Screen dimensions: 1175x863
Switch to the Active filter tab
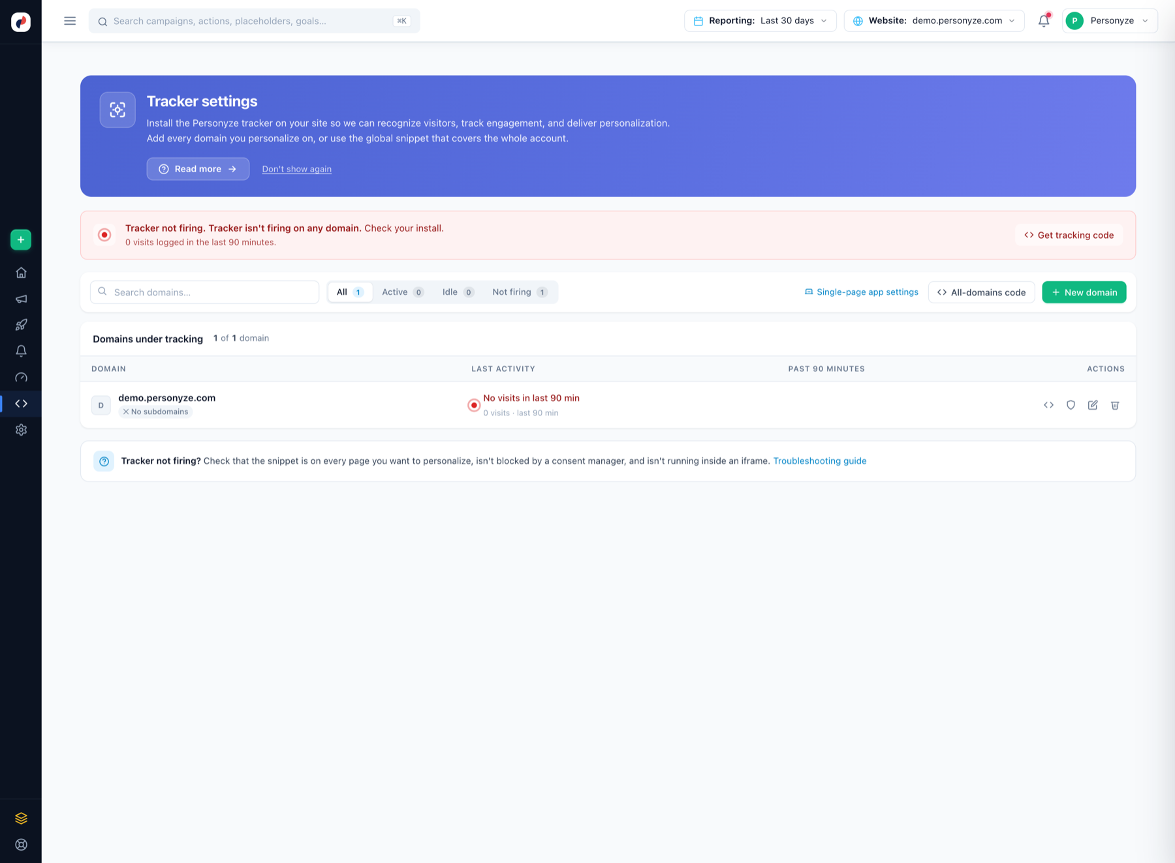coord(403,292)
